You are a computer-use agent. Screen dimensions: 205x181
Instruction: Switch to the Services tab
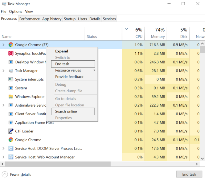(x=109, y=19)
